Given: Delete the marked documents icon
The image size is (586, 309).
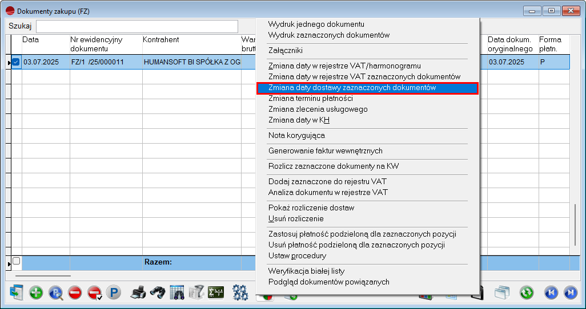Looking at the screenshot, I should coord(94,292).
